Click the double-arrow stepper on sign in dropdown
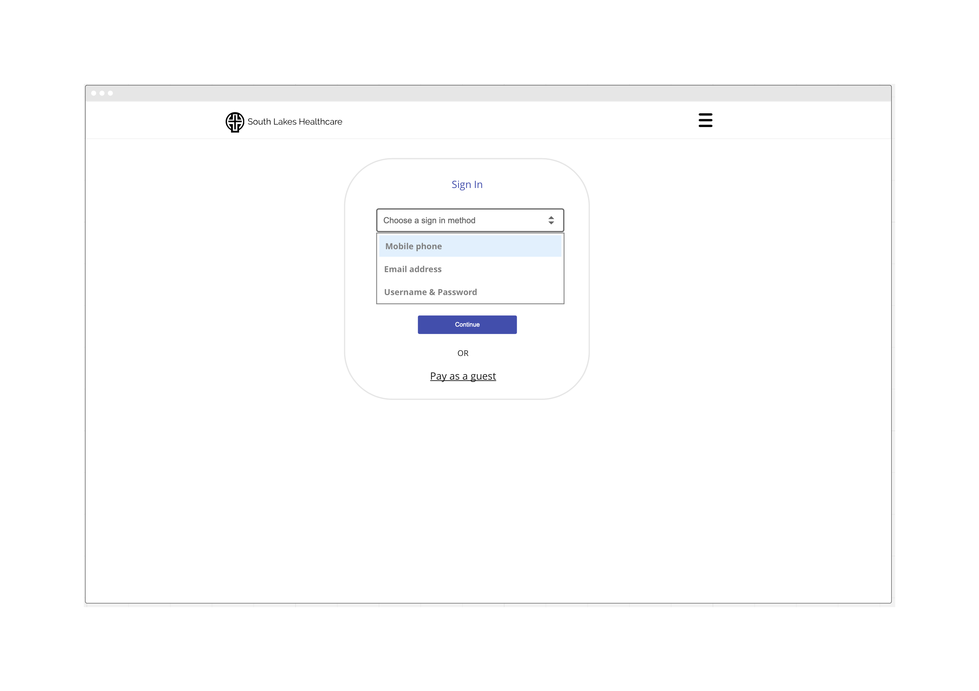 pyautogui.click(x=551, y=220)
